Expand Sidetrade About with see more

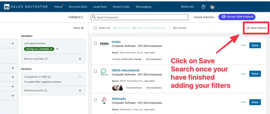click(149, 109)
